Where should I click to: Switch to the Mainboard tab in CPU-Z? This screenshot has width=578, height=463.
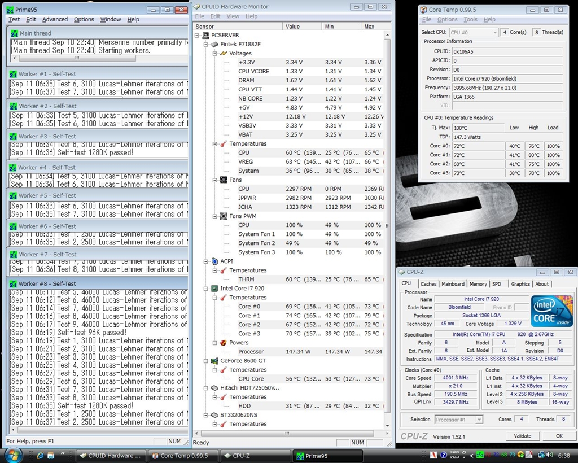[x=453, y=284]
